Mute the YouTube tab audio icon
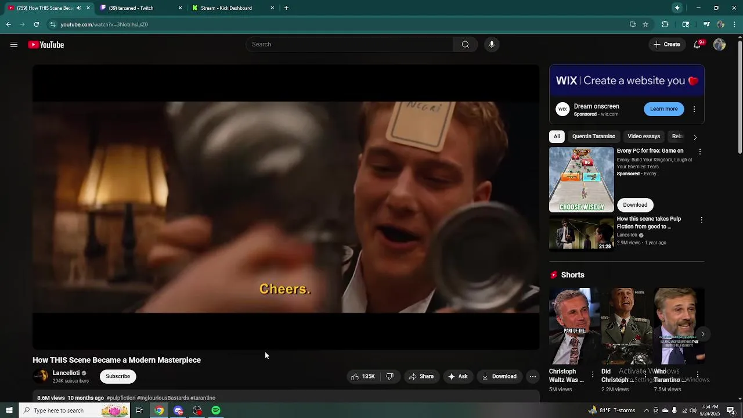 (x=79, y=8)
